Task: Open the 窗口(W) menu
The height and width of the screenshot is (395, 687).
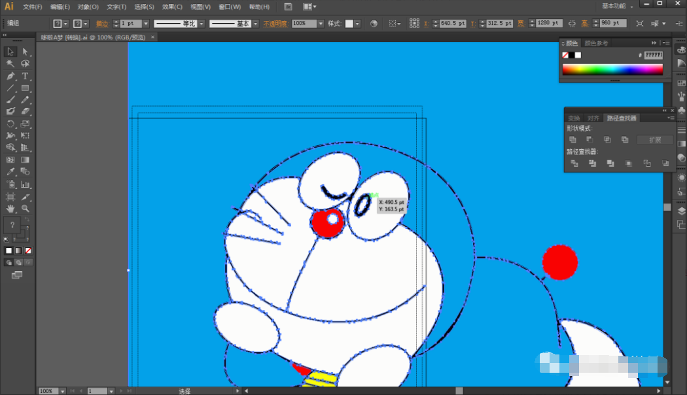Action: [230, 7]
